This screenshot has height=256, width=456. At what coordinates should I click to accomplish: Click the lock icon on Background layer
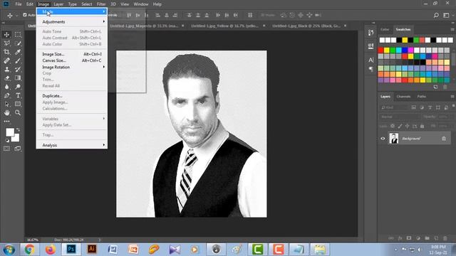tap(444, 139)
